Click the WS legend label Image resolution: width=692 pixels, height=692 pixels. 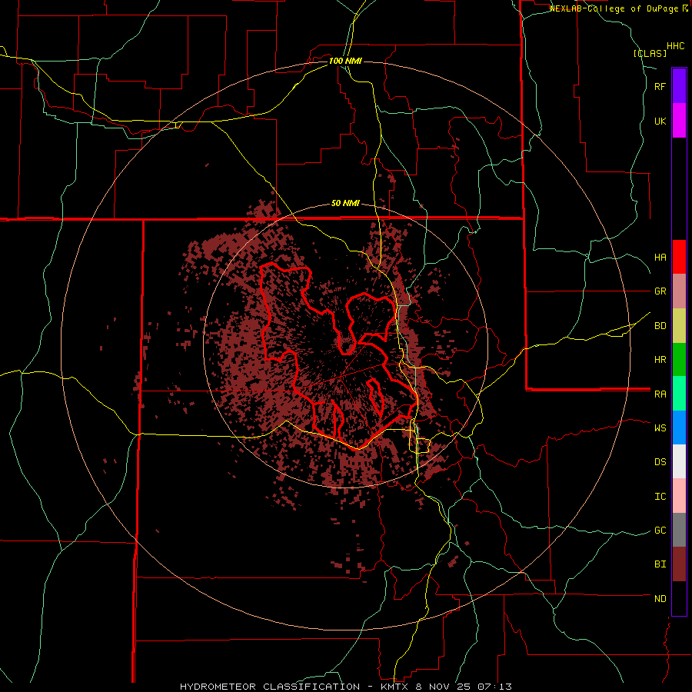(x=660, y=428)
